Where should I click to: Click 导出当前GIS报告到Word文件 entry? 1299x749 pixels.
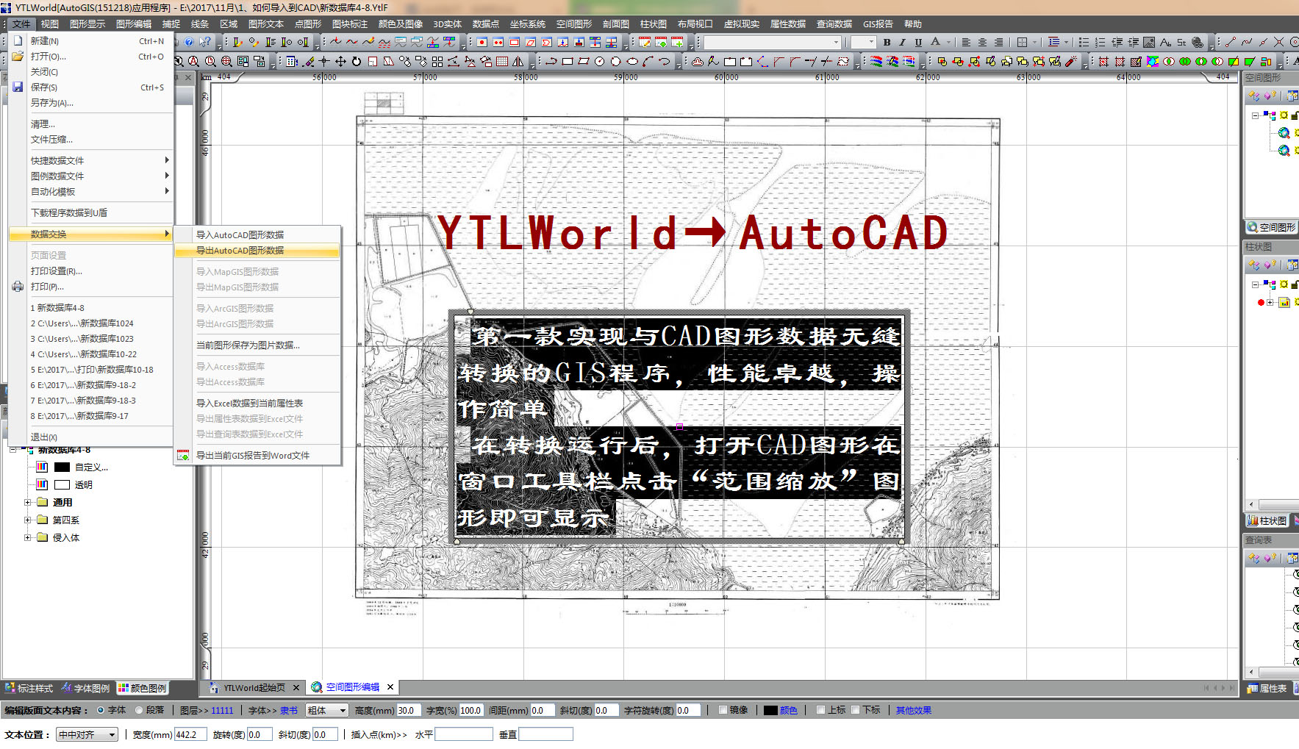257,456
